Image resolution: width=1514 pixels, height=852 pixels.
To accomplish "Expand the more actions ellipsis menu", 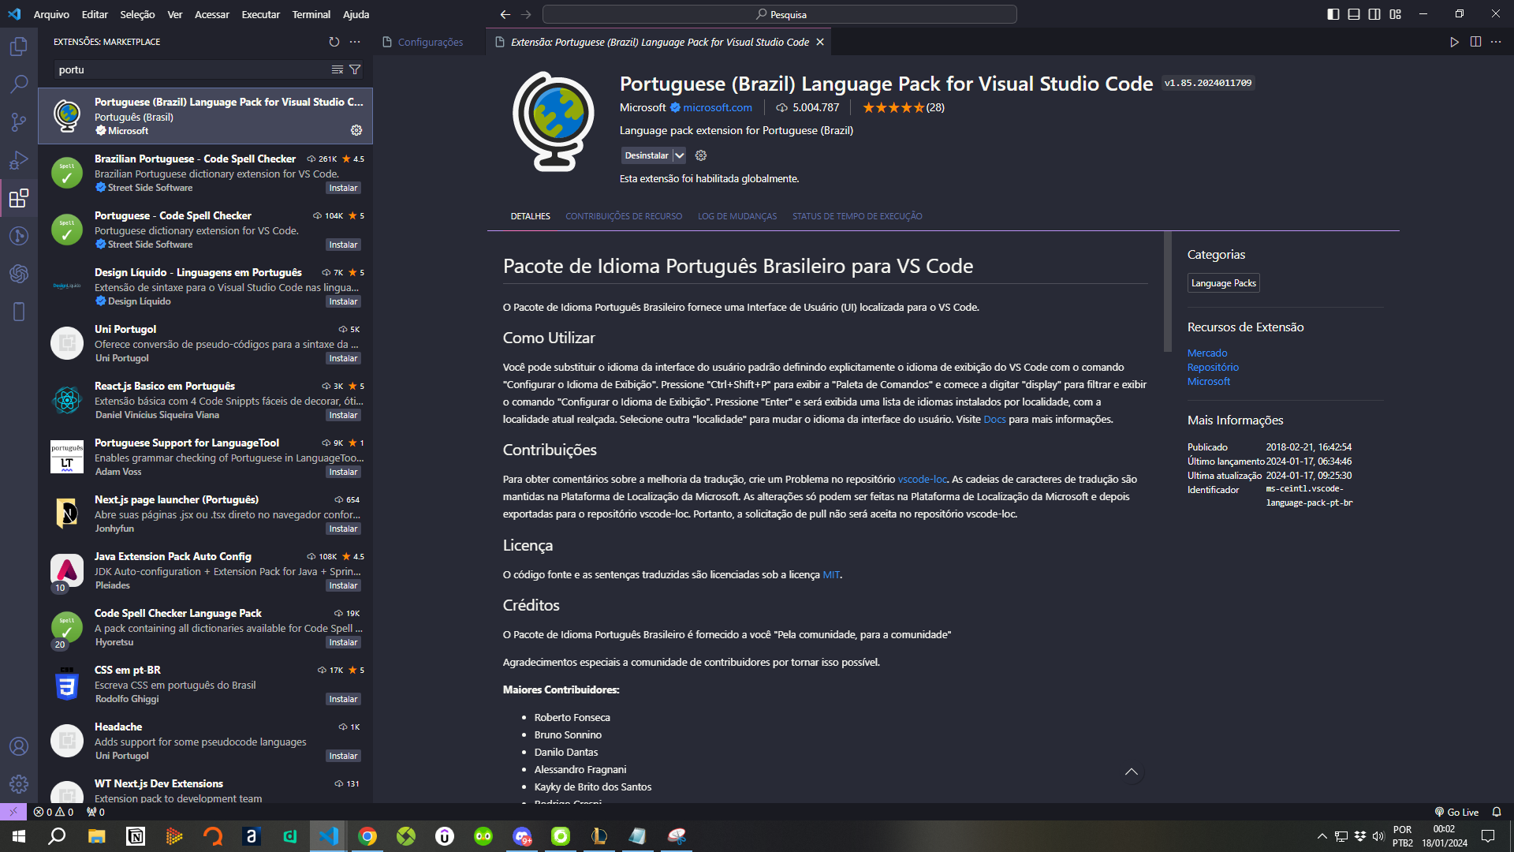I will 355,42.
